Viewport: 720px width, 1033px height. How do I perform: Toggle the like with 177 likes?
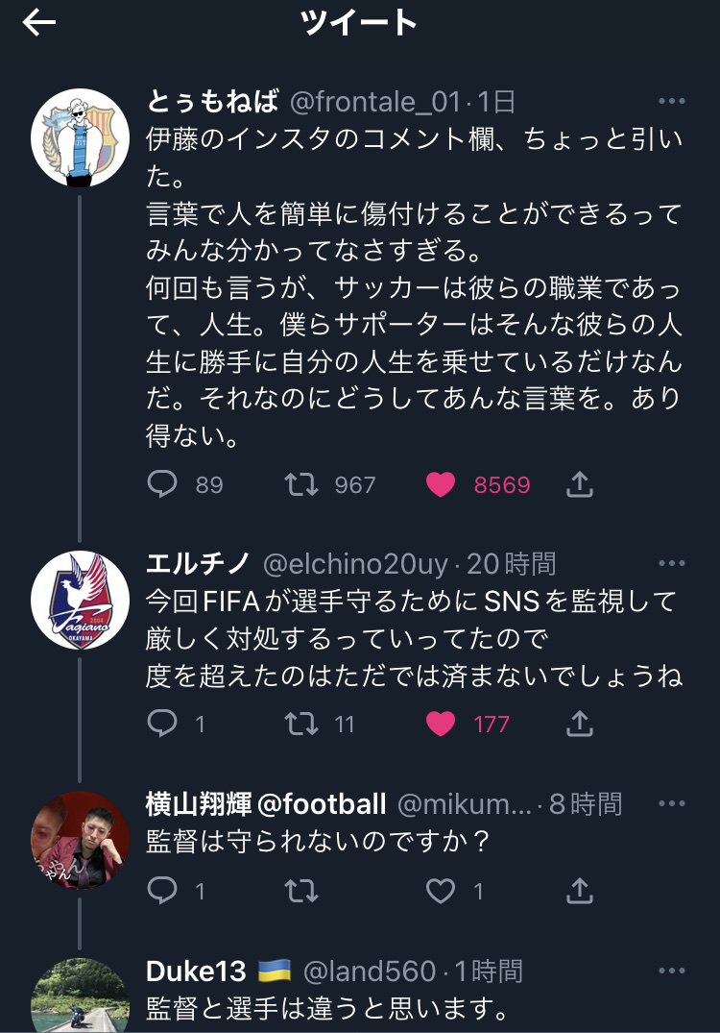pyautogui.click(x=441, y=724)
